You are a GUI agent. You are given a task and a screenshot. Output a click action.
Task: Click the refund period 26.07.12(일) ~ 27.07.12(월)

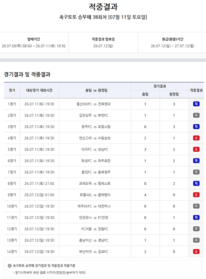click(173, 46)
